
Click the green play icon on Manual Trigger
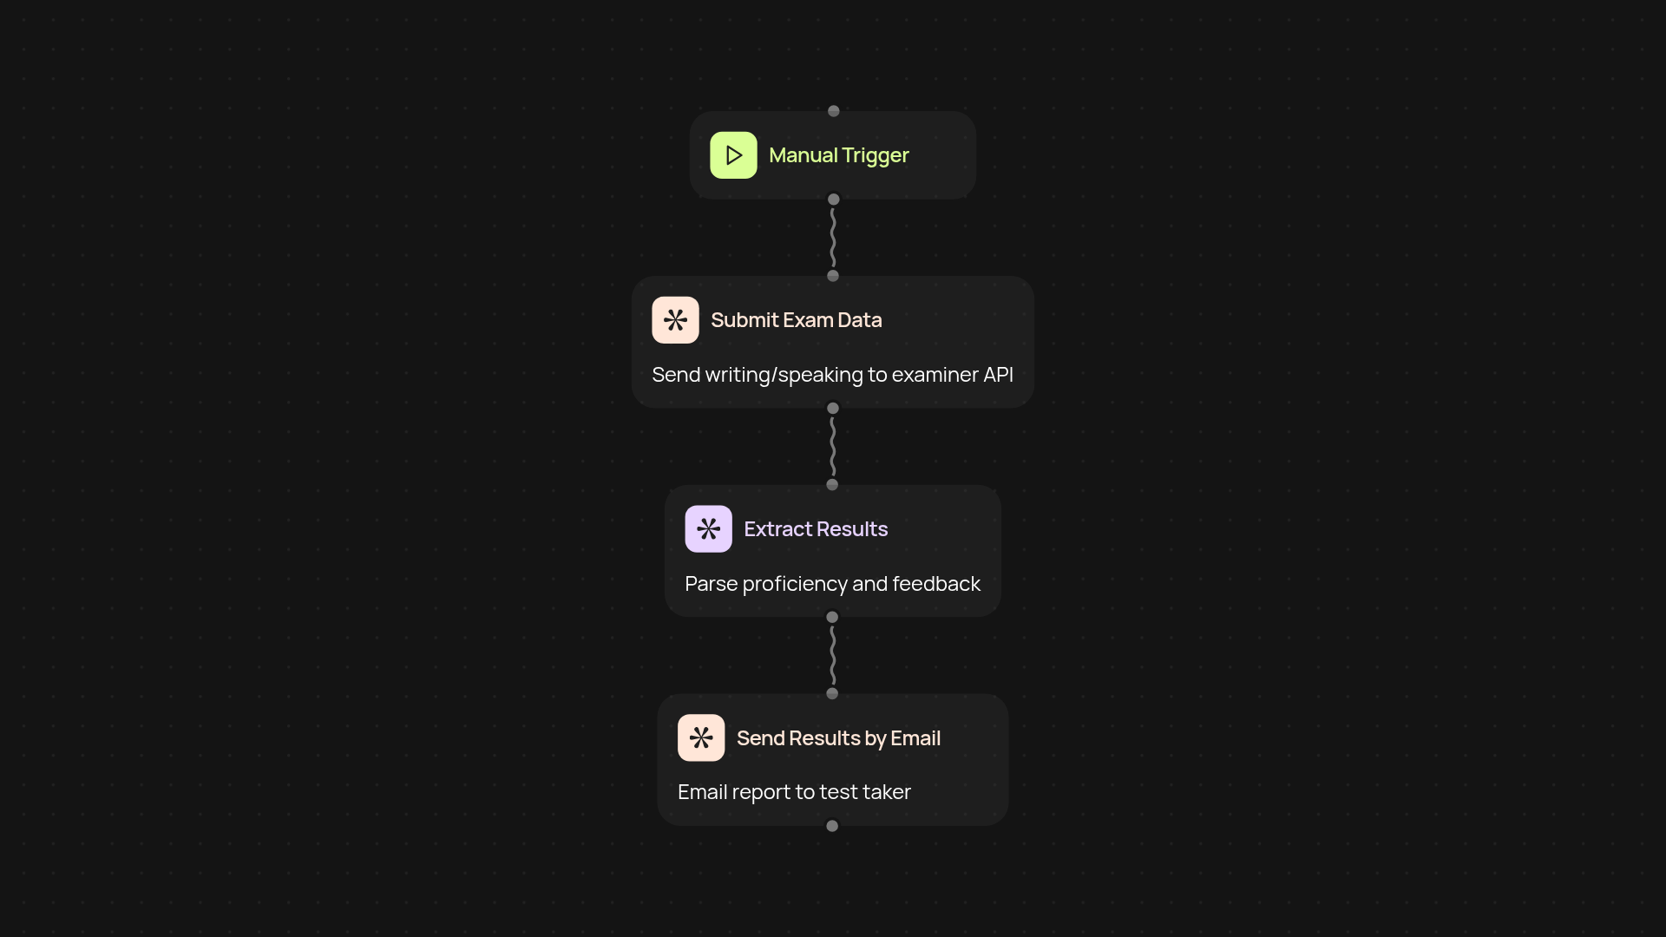pyautogui.click(x=733, y=155)
